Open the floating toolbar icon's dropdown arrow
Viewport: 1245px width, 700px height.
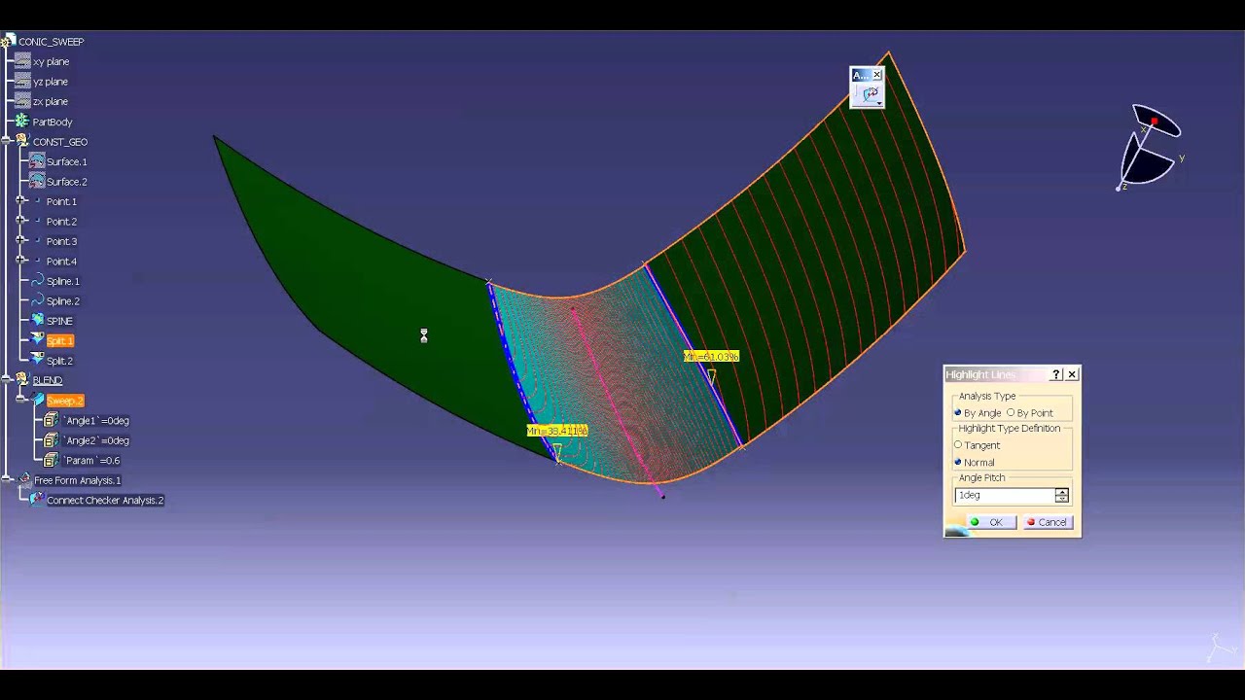878,102
